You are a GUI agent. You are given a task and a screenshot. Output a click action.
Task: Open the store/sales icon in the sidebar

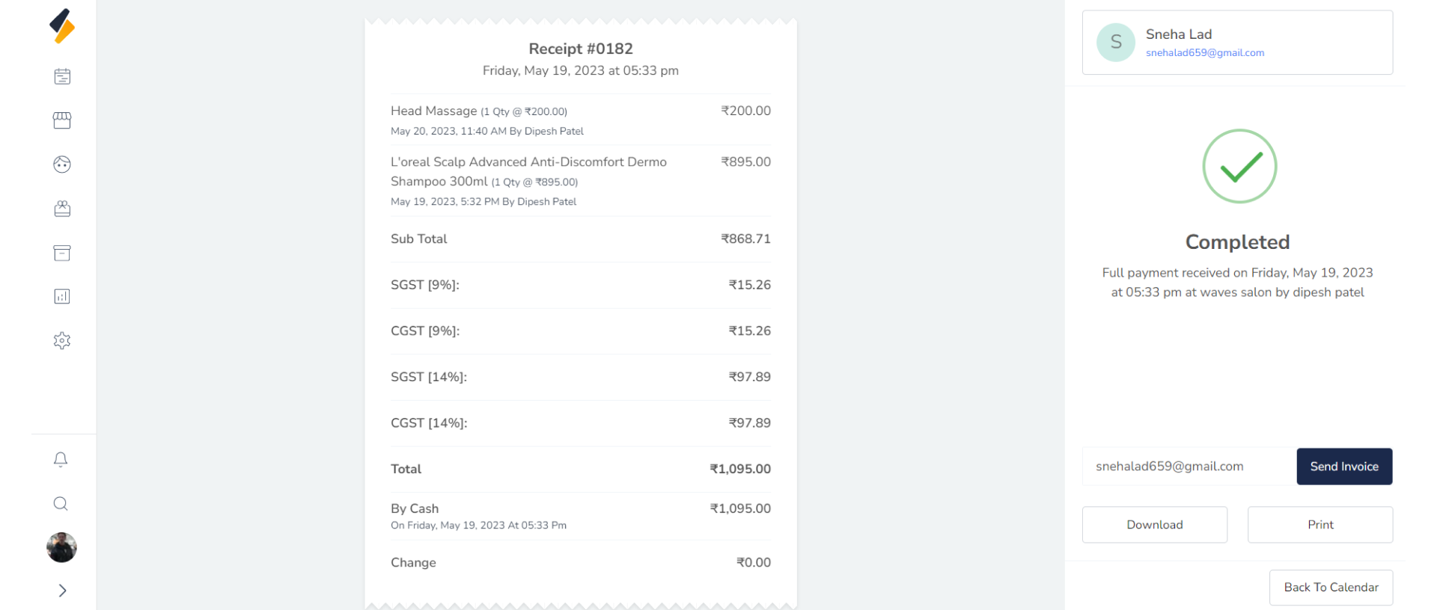coord(62,120)
